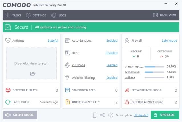Change Antivirus Stateful mode

pos(53,40)
